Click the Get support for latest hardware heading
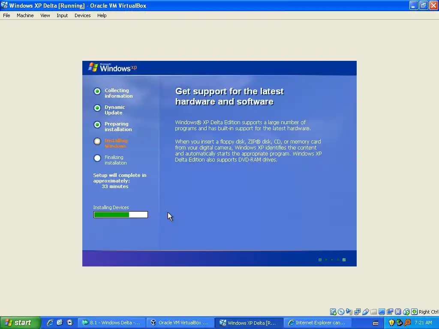The height and width of the screenshot is (329, 439). pyautogui.click(x=229, y=96)
